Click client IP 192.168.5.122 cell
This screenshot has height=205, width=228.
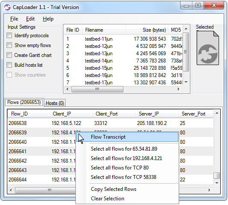pyautogui.click(x=66, y=123)
